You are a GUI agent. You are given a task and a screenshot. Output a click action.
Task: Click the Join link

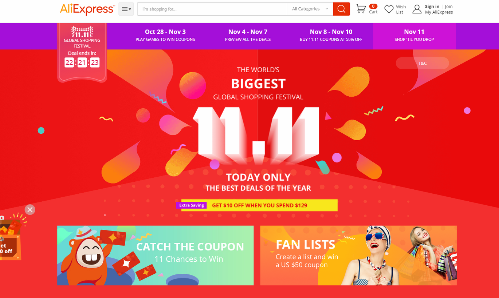point(449,7)
